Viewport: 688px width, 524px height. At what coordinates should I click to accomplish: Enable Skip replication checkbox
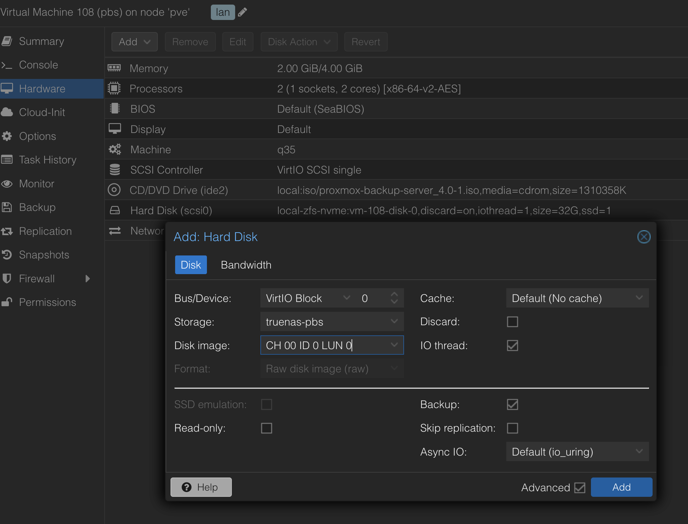coord(513,428)
